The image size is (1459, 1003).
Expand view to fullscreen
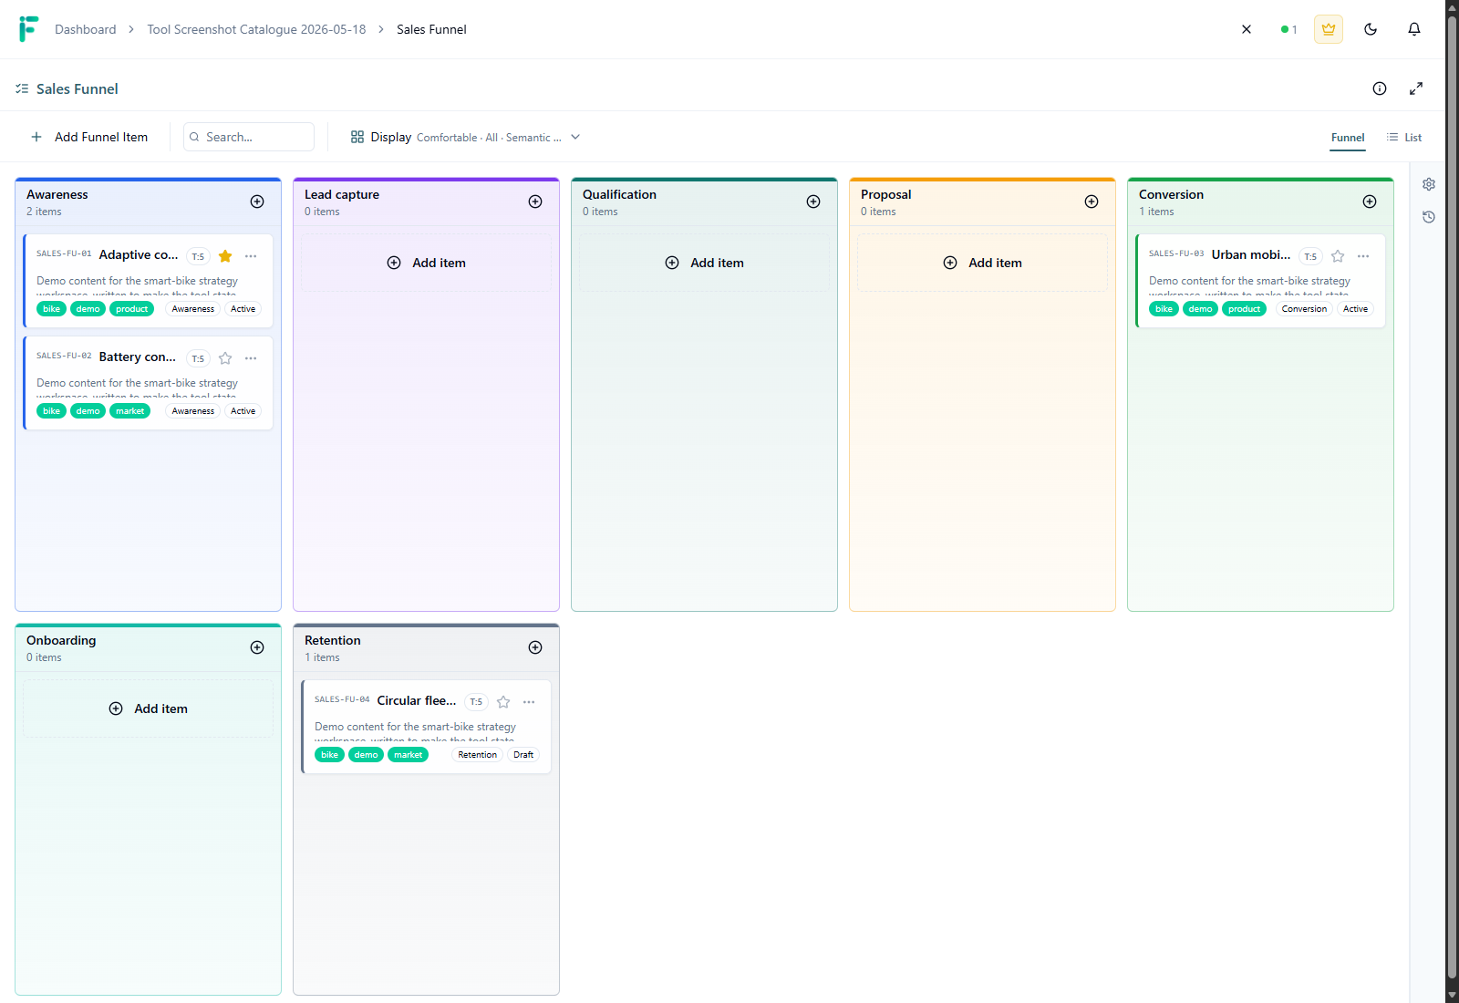1416,88
